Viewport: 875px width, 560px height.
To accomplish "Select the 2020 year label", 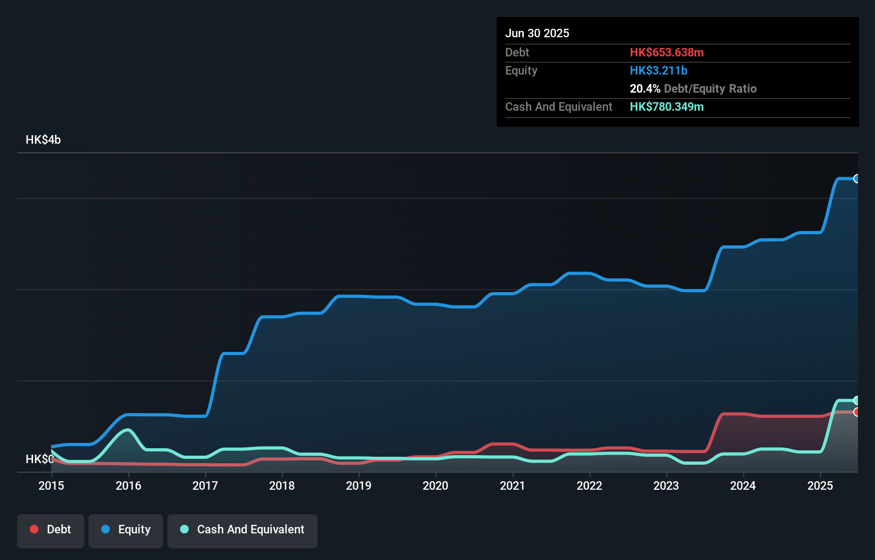I will 435,485.
